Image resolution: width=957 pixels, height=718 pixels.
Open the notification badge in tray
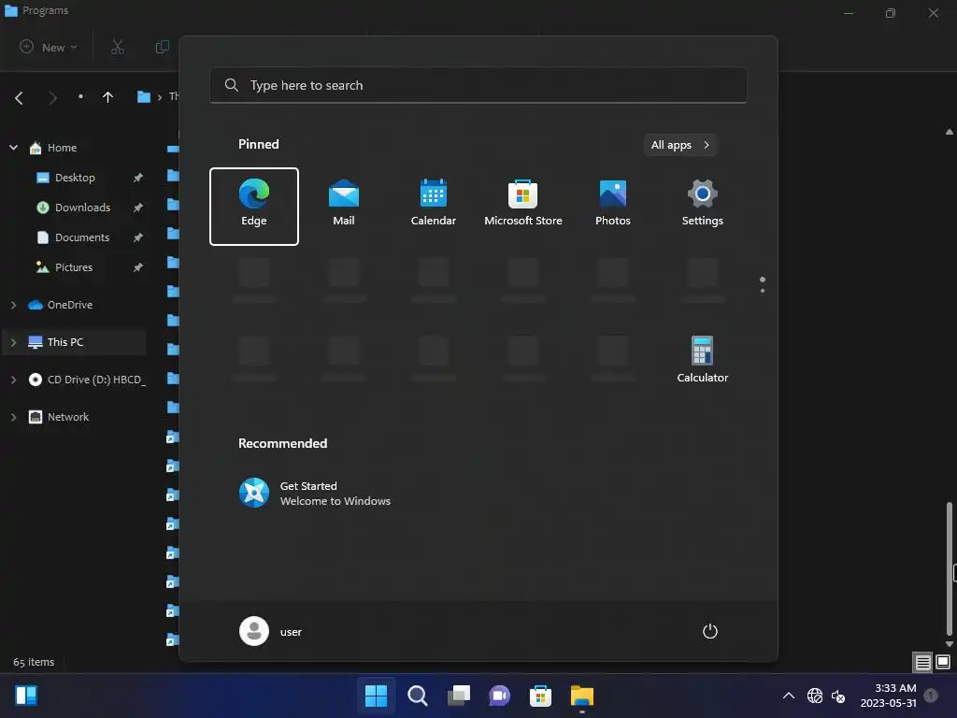coord(931,695)
